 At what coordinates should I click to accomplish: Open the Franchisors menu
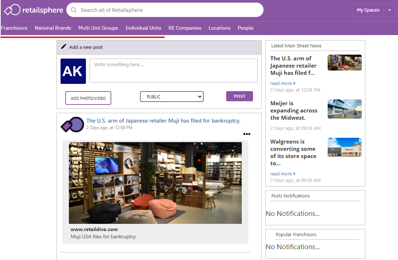[14, 28]
